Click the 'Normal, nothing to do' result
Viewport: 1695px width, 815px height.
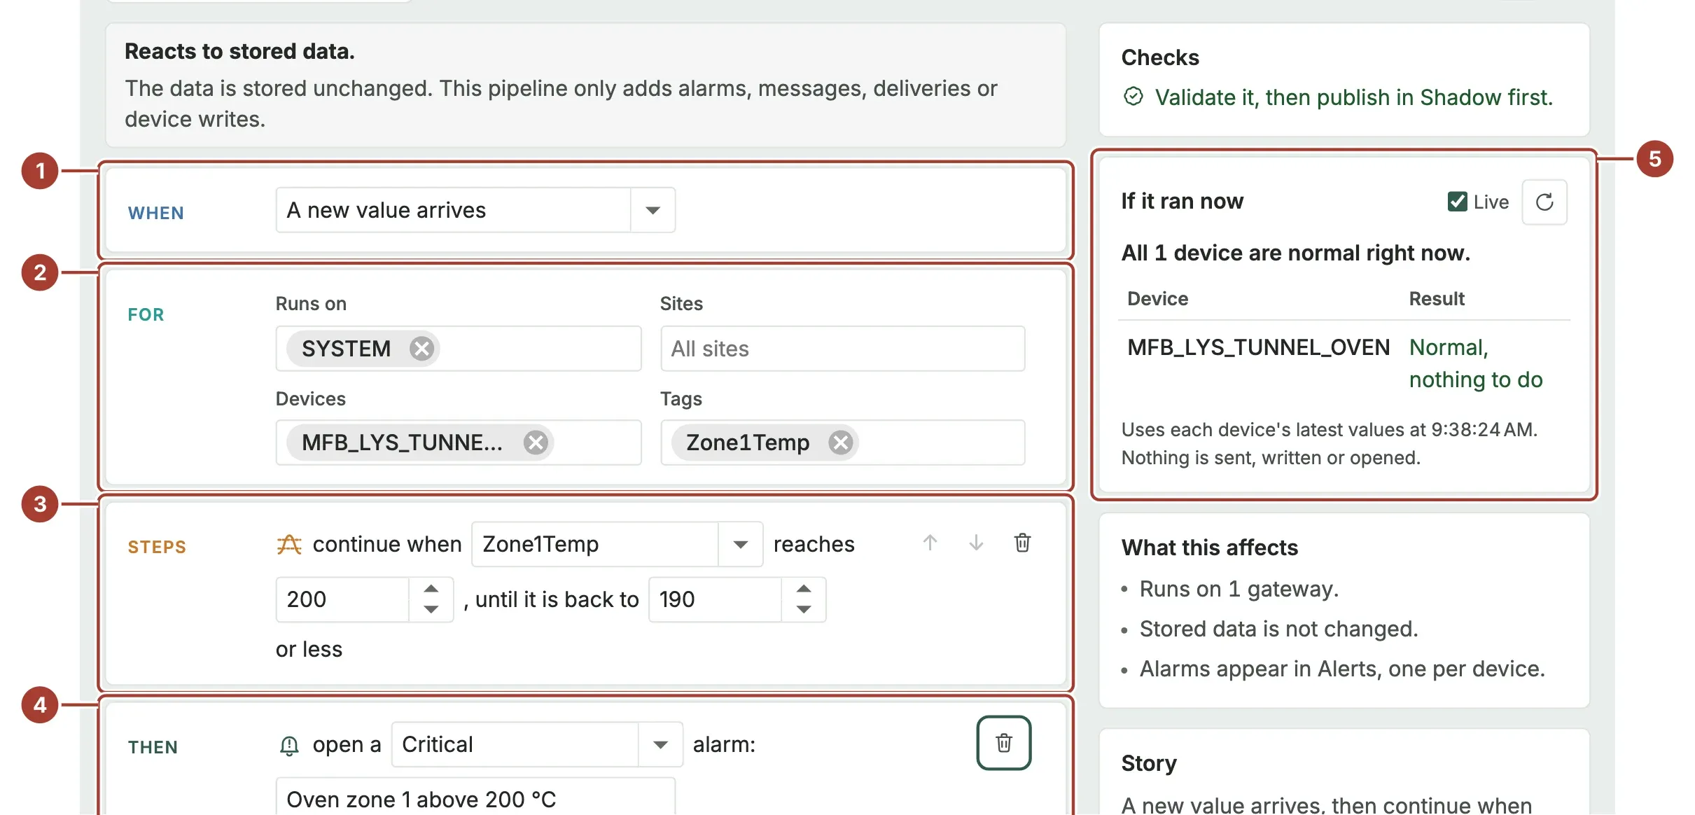tap(1475, 363)
